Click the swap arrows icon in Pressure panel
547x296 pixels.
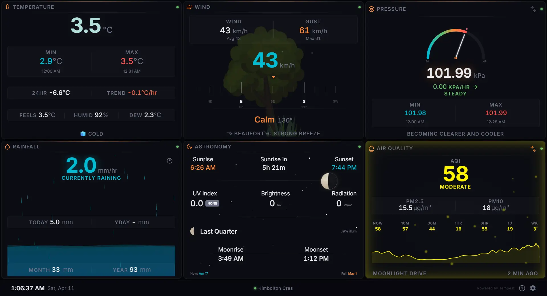pyautogui.click(x=533, y=9)
